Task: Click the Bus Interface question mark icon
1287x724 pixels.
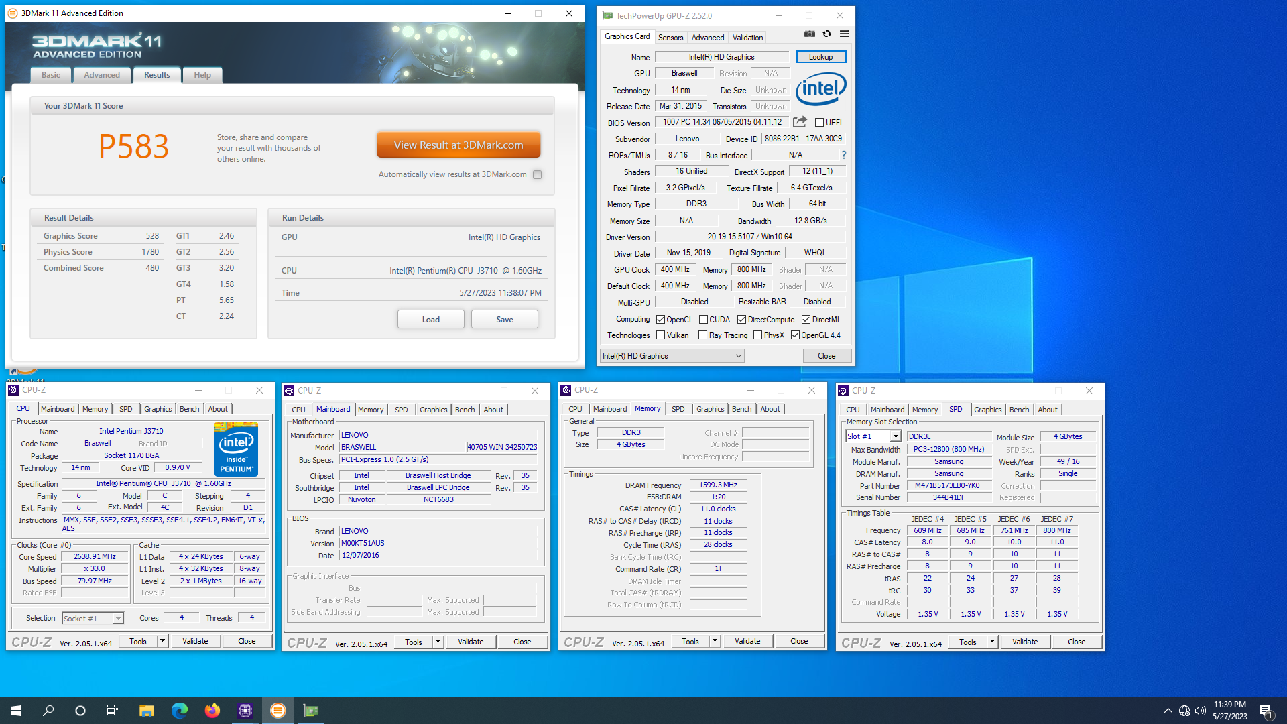Action: (x=843, y=155)
